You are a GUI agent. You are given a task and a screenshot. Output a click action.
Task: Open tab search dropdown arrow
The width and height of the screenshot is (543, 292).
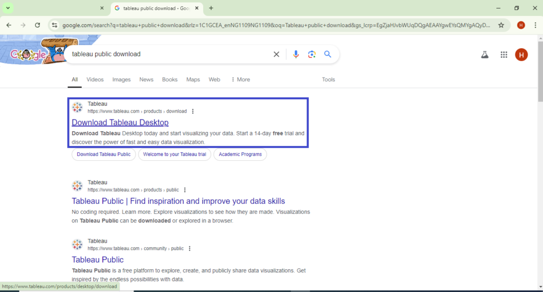pyautogui.click(x=7, y=8)
